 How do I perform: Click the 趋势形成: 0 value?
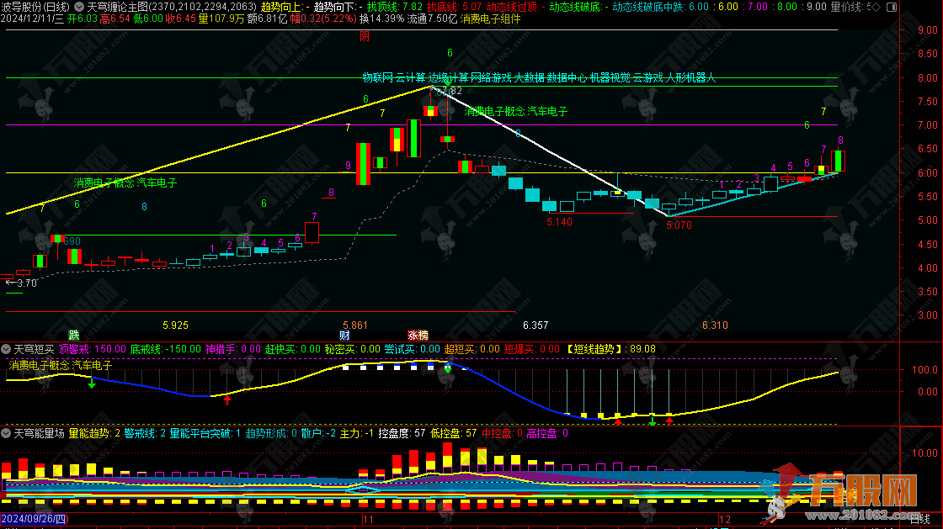[x=271, y=433]
